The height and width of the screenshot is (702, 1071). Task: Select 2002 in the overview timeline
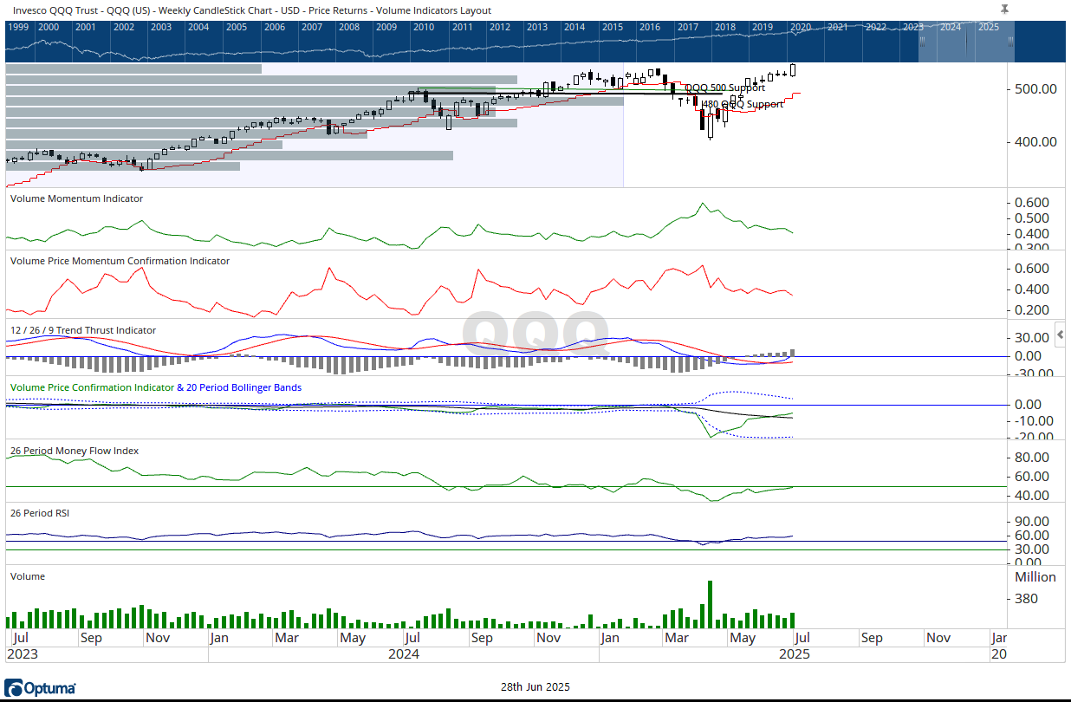[123, 27]
